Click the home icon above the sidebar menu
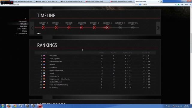192x108 pixels. 25,19
